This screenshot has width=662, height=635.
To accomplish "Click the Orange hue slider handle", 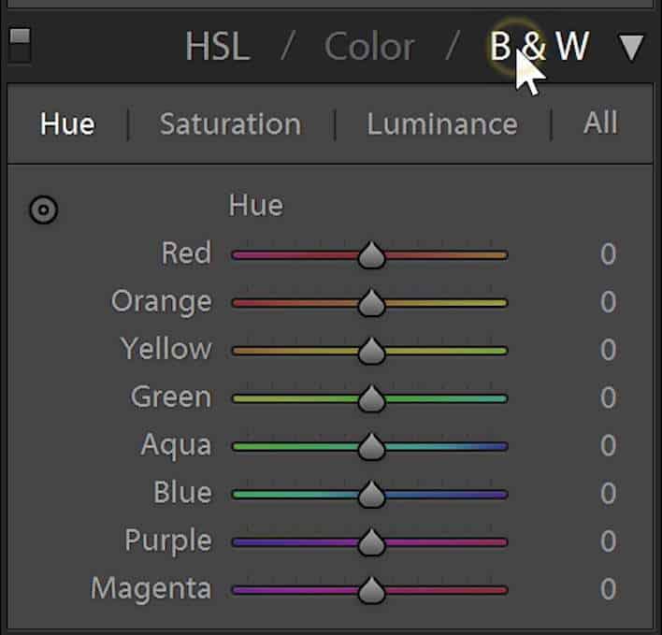I will point(371,303).
